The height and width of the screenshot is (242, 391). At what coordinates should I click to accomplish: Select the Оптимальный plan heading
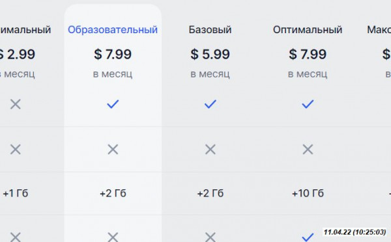click(308, 30)
